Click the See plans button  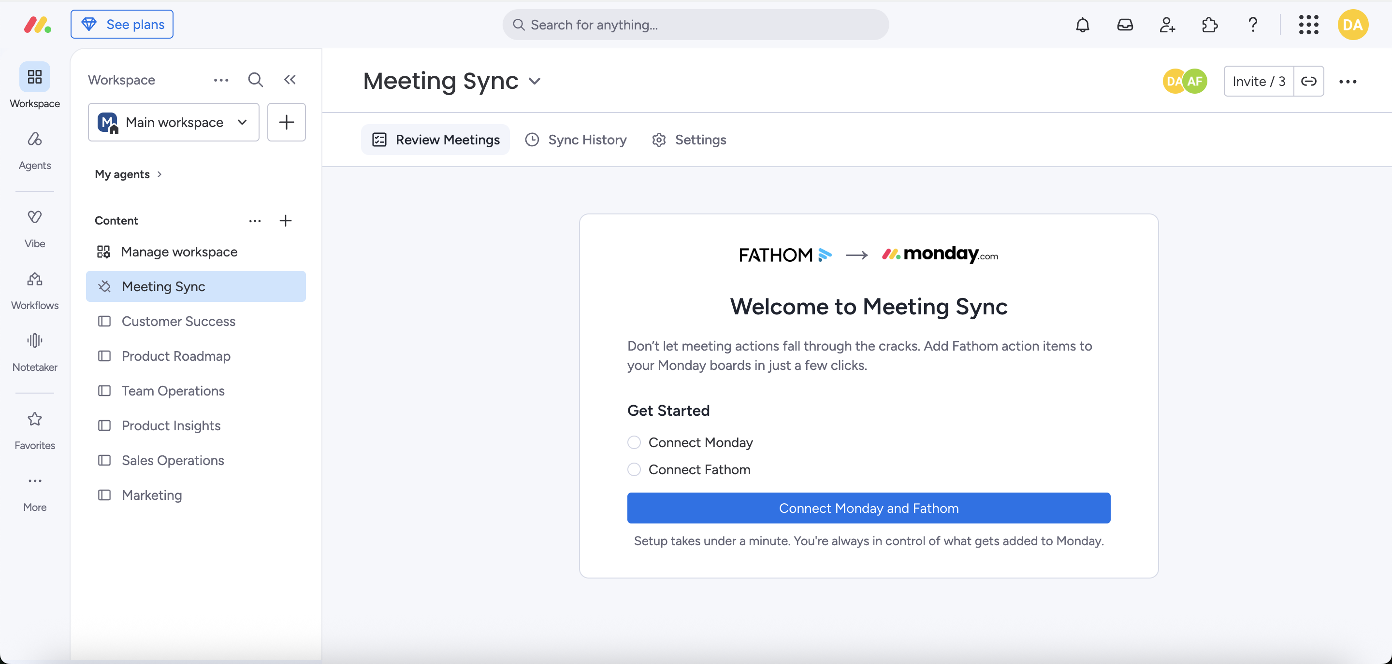(x=122, y=24)
